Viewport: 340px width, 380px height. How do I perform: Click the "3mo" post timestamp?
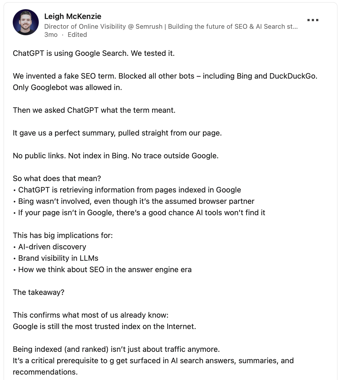51,35
